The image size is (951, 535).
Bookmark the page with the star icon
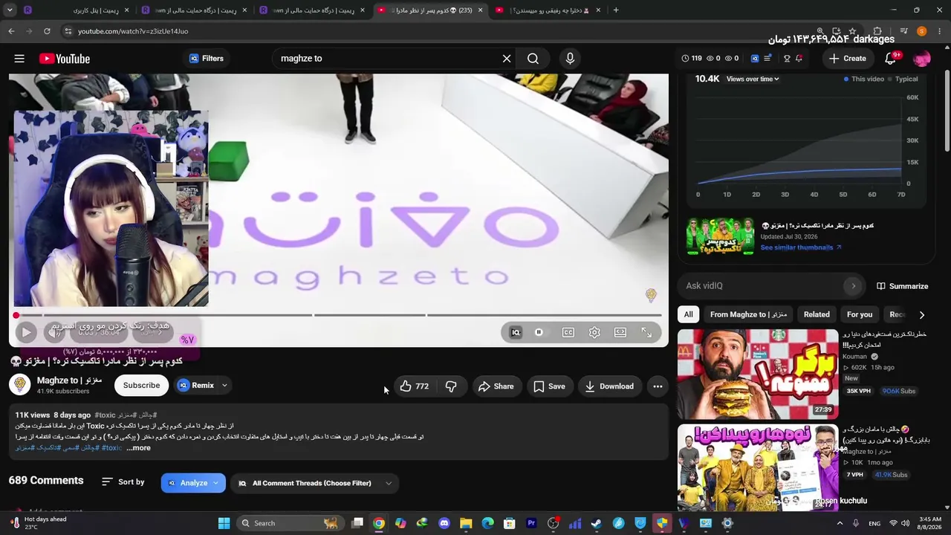pyautogui.click(x=852, y=31)
